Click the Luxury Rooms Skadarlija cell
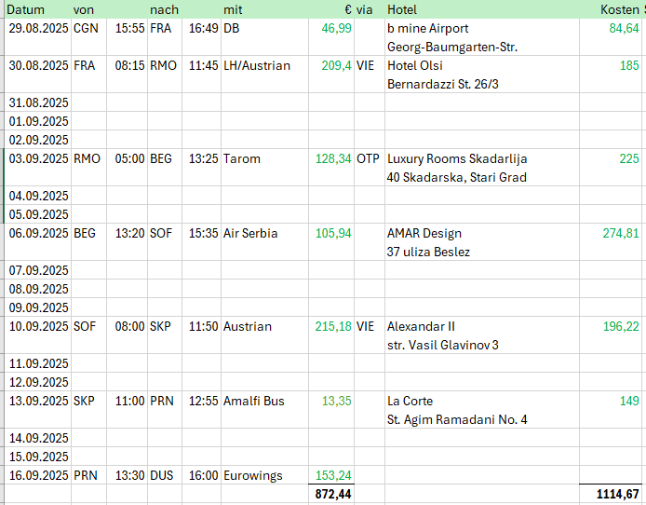Screen dimensions: 646x505 (482, 168)
